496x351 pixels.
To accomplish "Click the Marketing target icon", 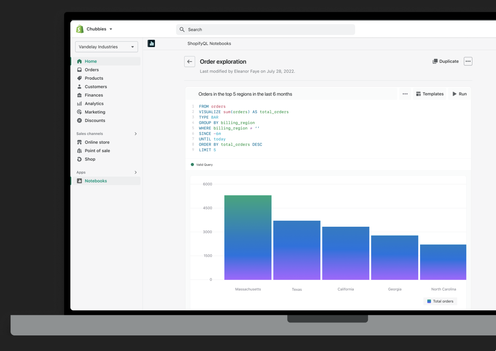I will pyautogui.click(x=79, y=112).
